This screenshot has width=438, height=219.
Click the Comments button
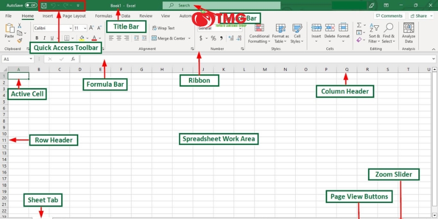click(x=389, y=16)
